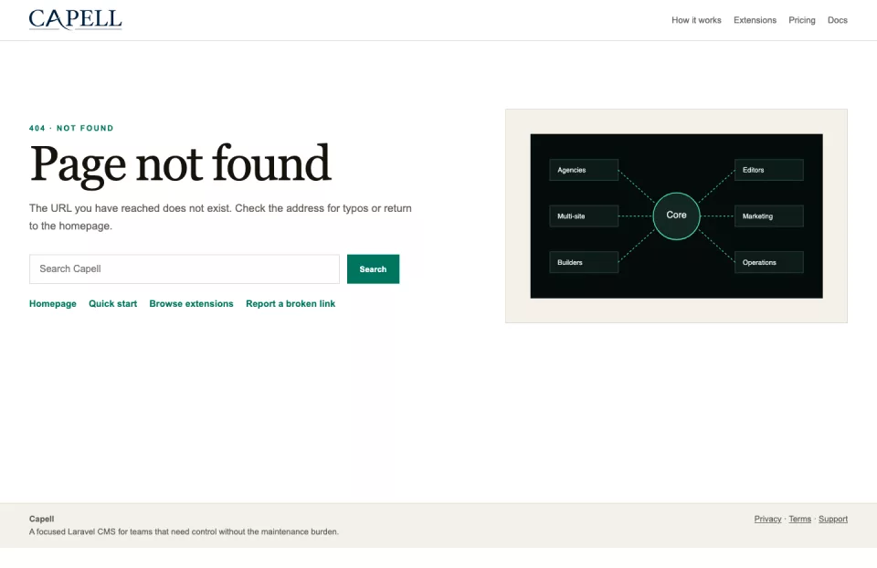Open the How it works page
877x568 pixels.
[696, 20]
